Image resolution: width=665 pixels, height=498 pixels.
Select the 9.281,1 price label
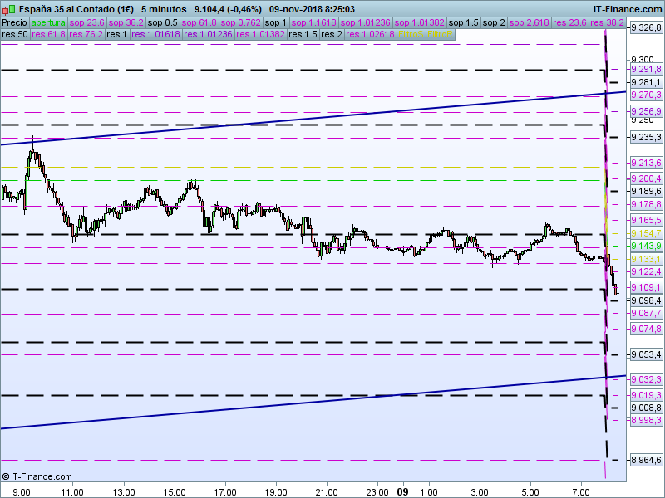646,82
